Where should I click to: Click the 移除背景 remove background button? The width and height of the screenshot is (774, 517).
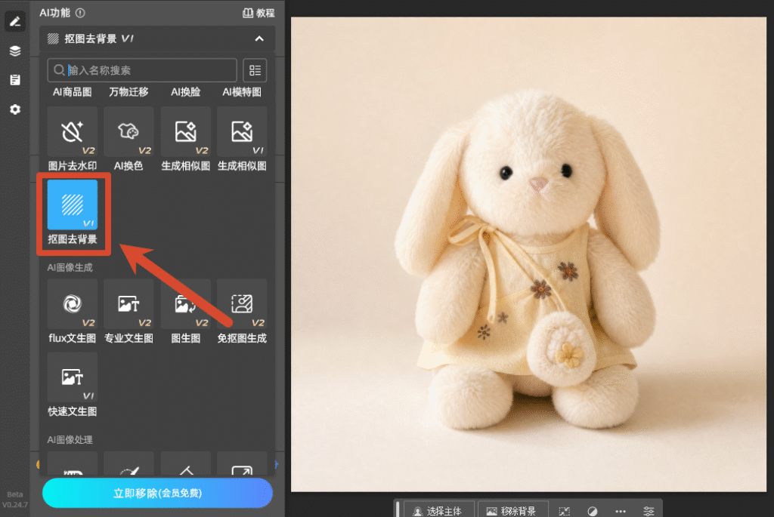click(512, 511)
